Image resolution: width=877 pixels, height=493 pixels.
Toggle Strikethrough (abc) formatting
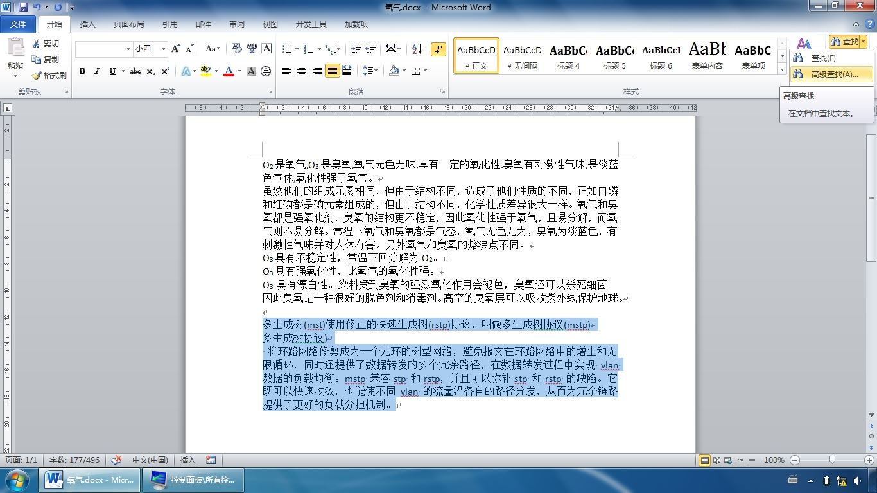135,71
